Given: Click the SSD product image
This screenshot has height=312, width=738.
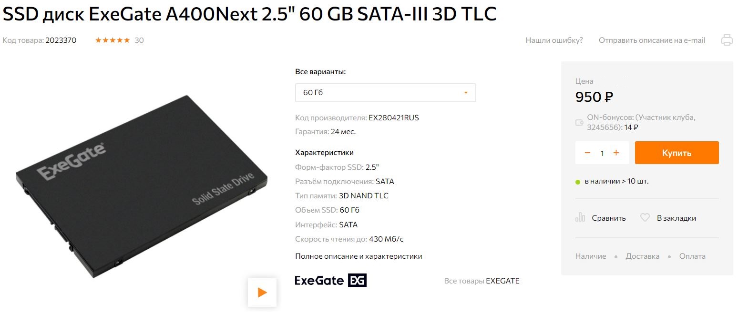Looking at the screenshot, I should click(142, 186).
